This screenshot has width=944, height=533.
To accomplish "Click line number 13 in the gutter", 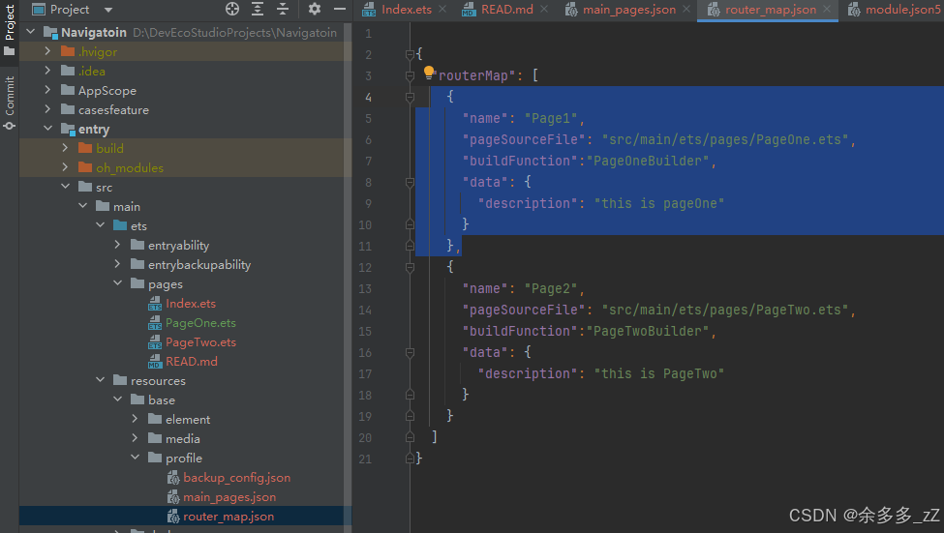I will click(365, 289).
